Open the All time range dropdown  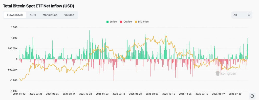[x=242, y=15]
